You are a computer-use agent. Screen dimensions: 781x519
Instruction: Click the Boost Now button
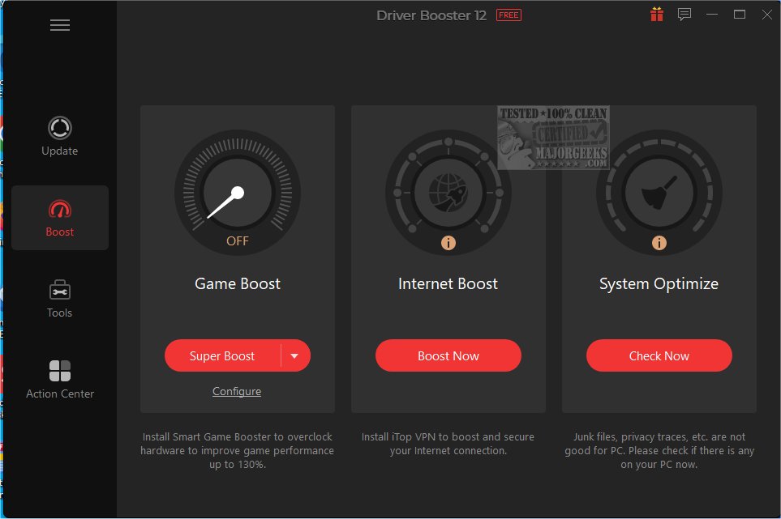coord(448,356)
